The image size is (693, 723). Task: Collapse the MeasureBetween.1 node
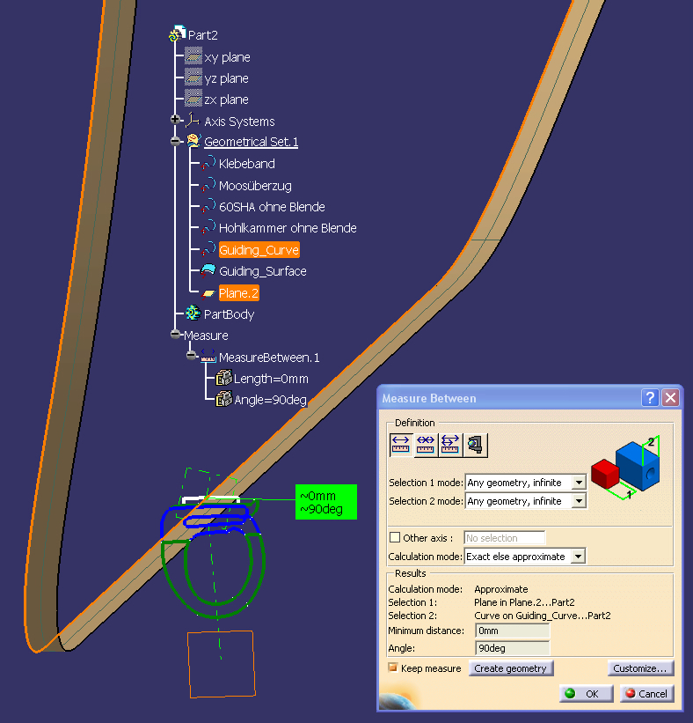pos(191,356)
